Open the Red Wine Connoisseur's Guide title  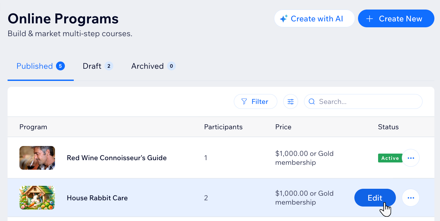click(x=117, y=158)
